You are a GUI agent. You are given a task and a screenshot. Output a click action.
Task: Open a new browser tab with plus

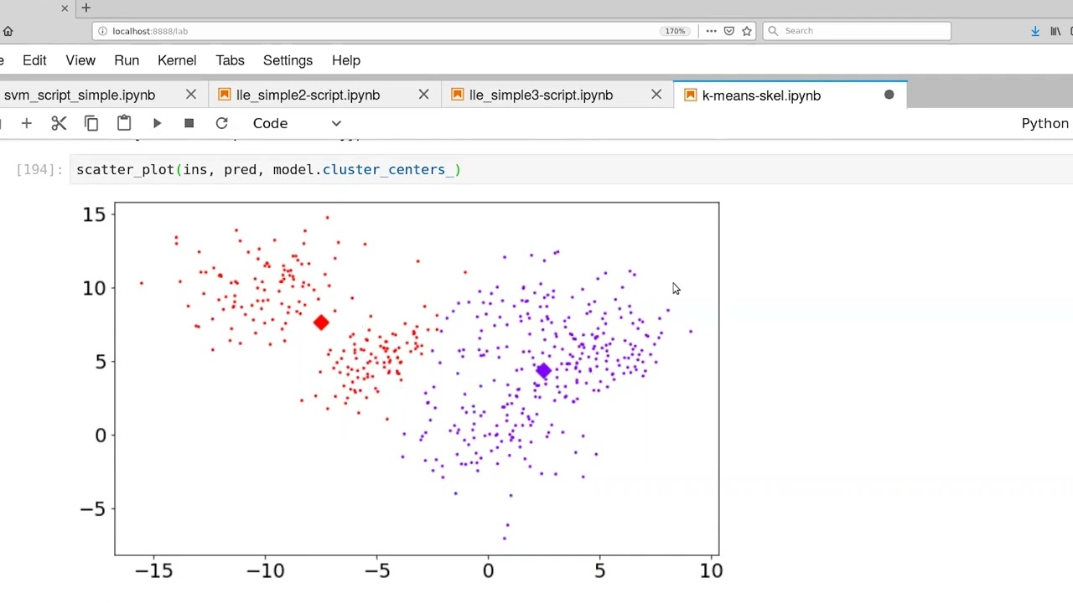86,8
